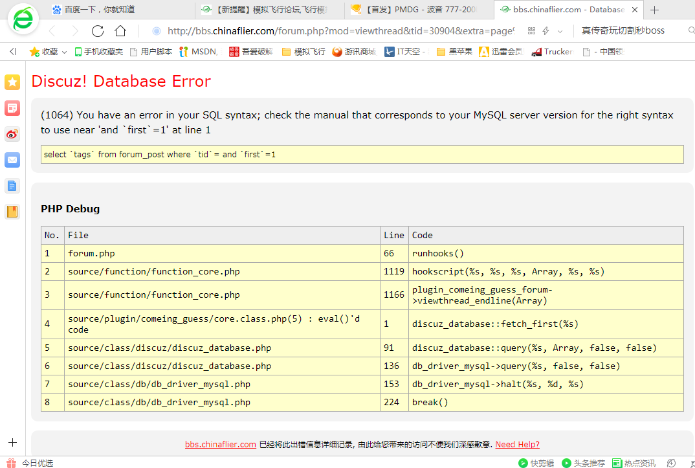Click line number 224 cell
Screen dimensions: 695x468
[394, 403]
